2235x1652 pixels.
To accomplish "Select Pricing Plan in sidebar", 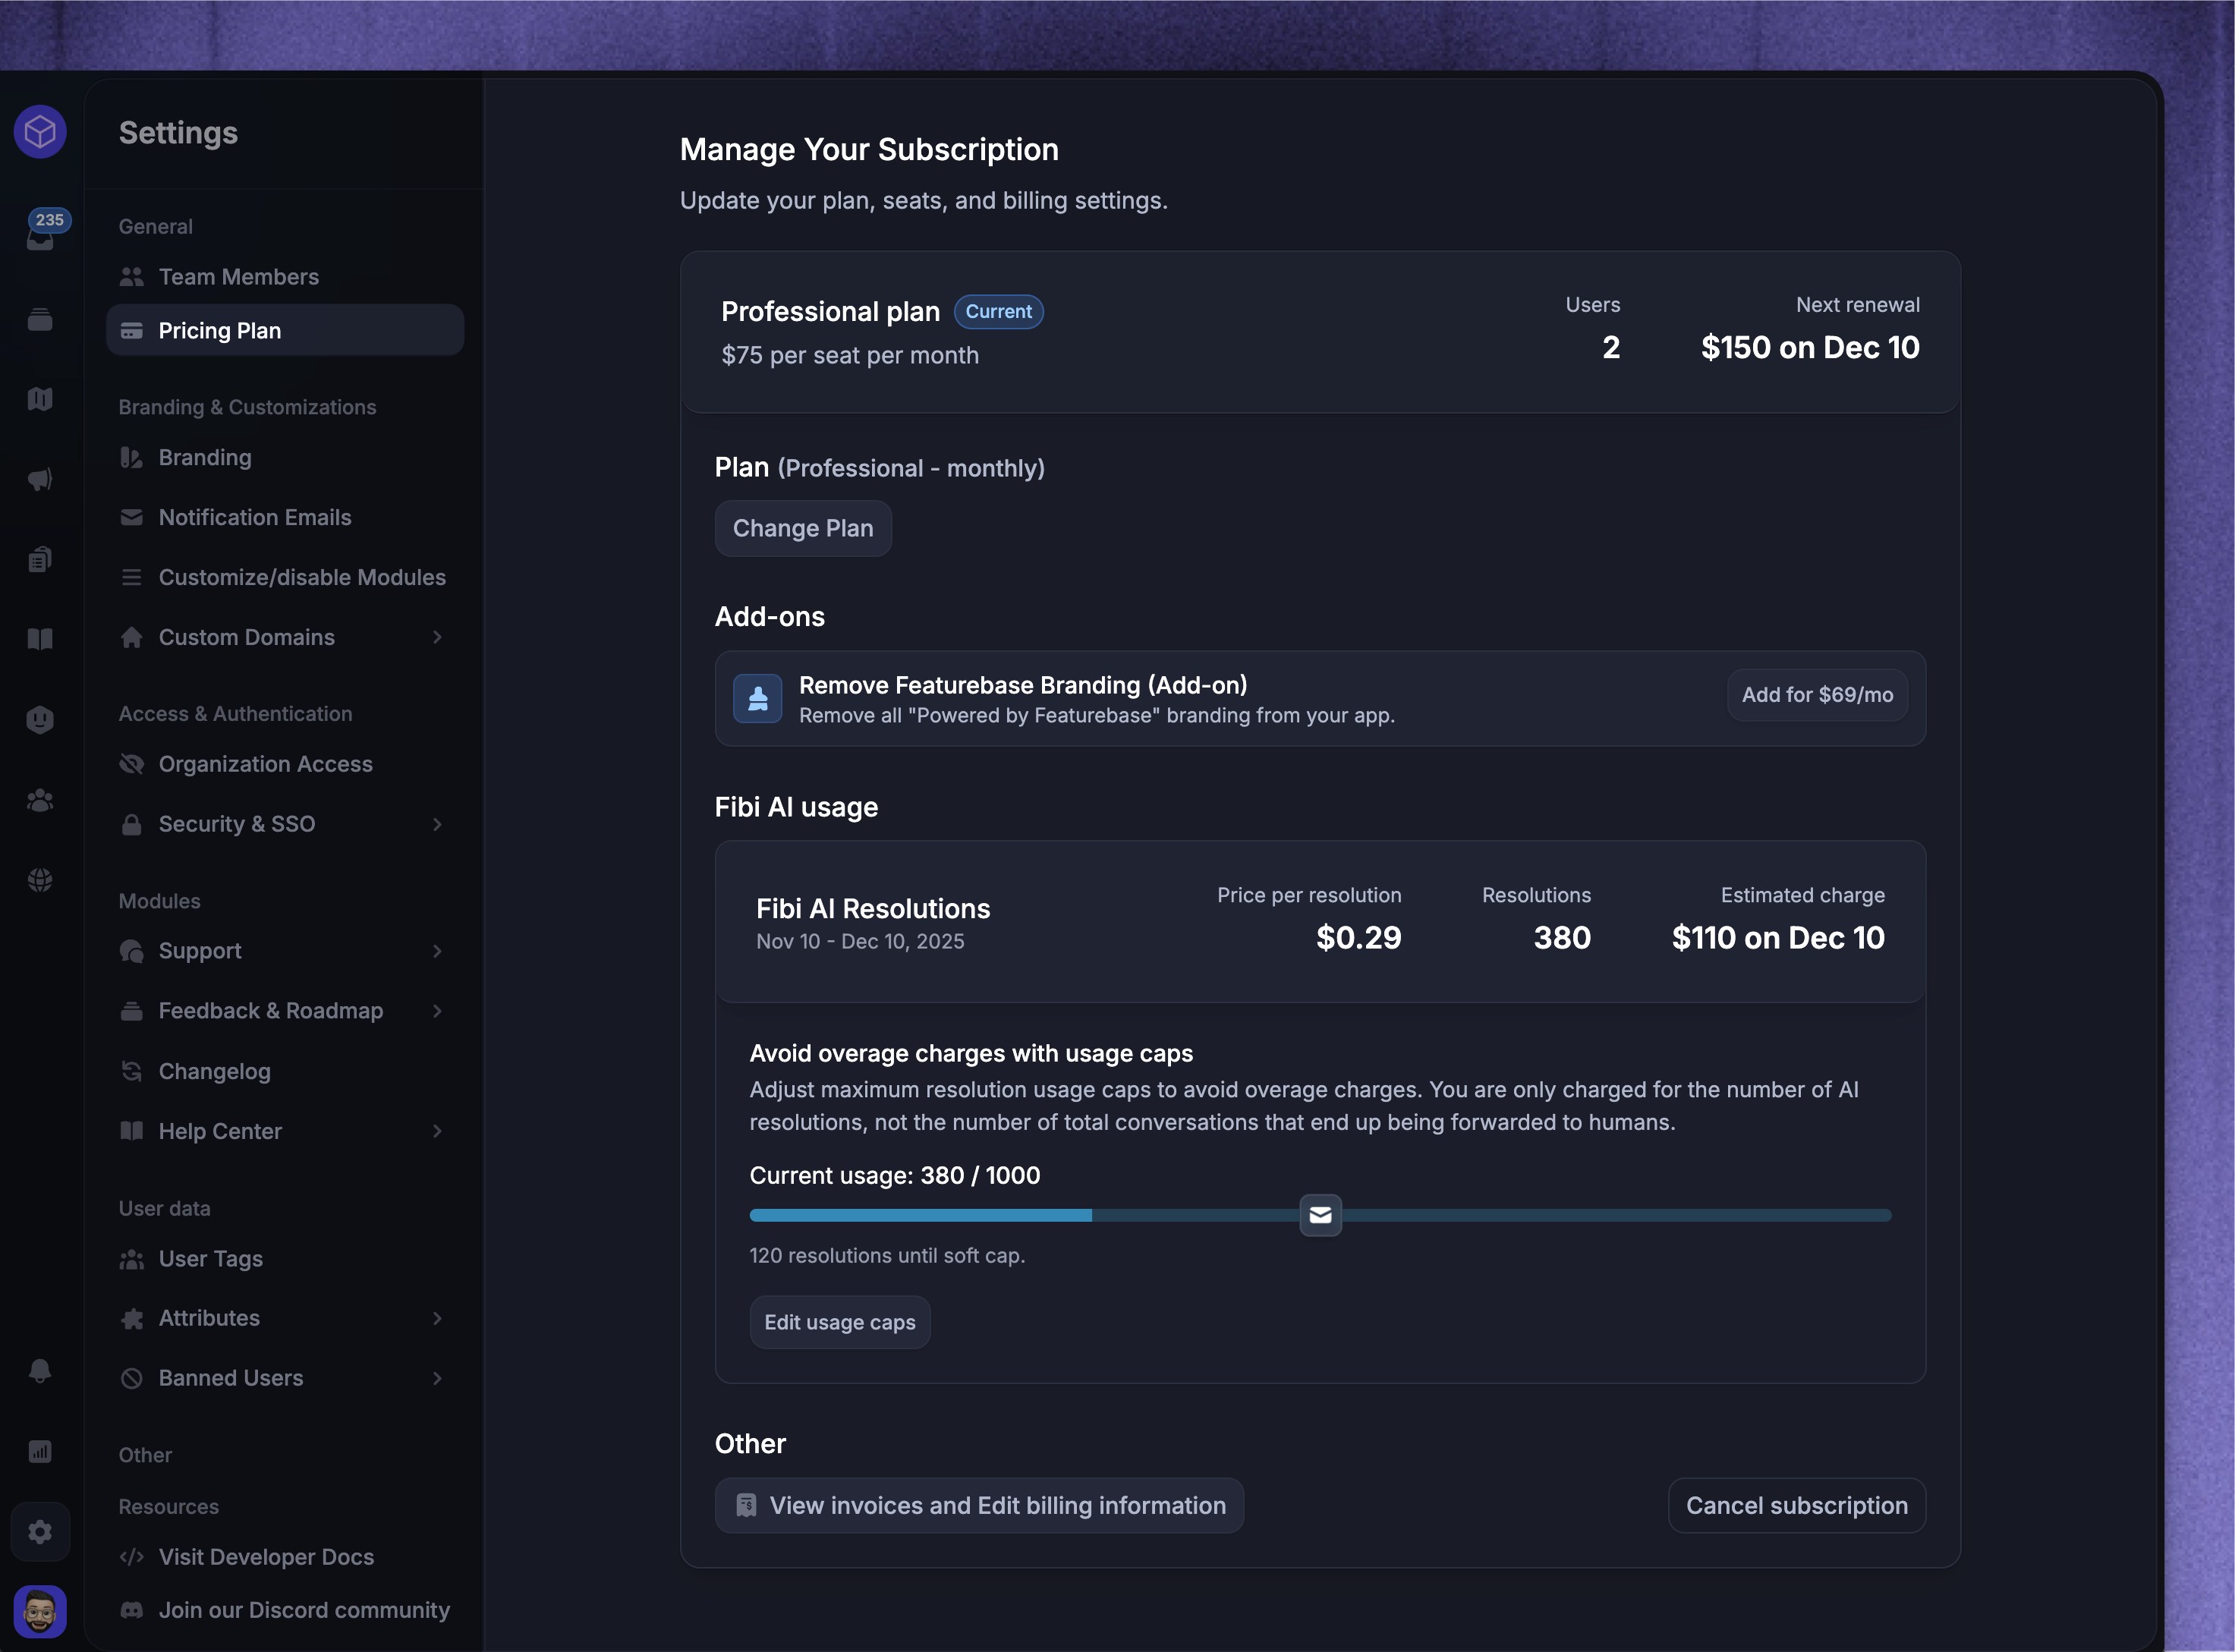I will tap(284, 330).
